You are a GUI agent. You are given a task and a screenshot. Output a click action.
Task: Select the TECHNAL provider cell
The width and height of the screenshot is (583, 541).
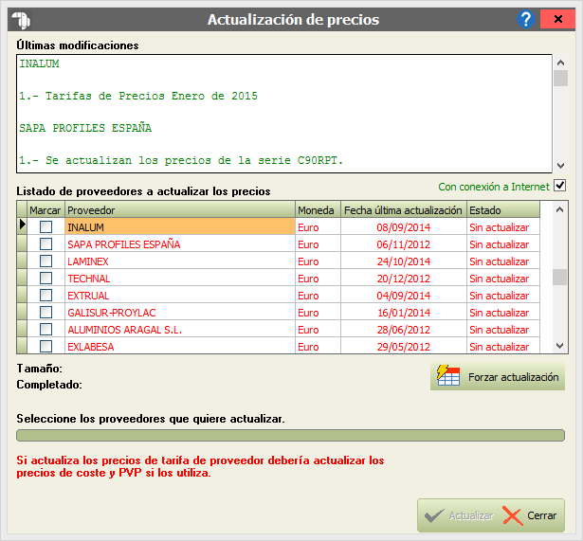coord(180,279)
